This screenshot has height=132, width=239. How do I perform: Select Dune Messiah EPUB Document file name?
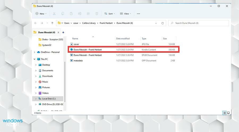point(87,55)
